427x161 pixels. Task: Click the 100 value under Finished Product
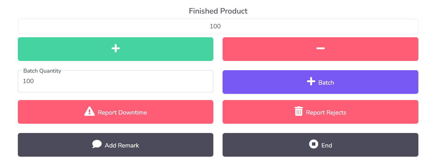[215, 26]
